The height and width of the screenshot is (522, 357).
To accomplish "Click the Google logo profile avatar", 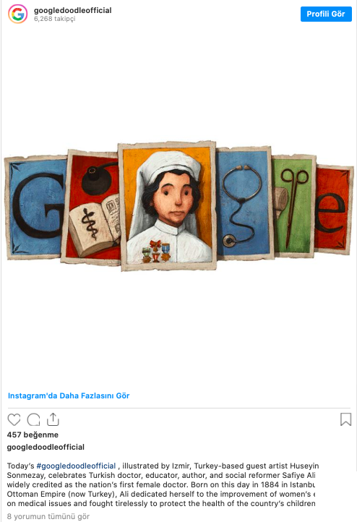I will [x=17, y=14].
